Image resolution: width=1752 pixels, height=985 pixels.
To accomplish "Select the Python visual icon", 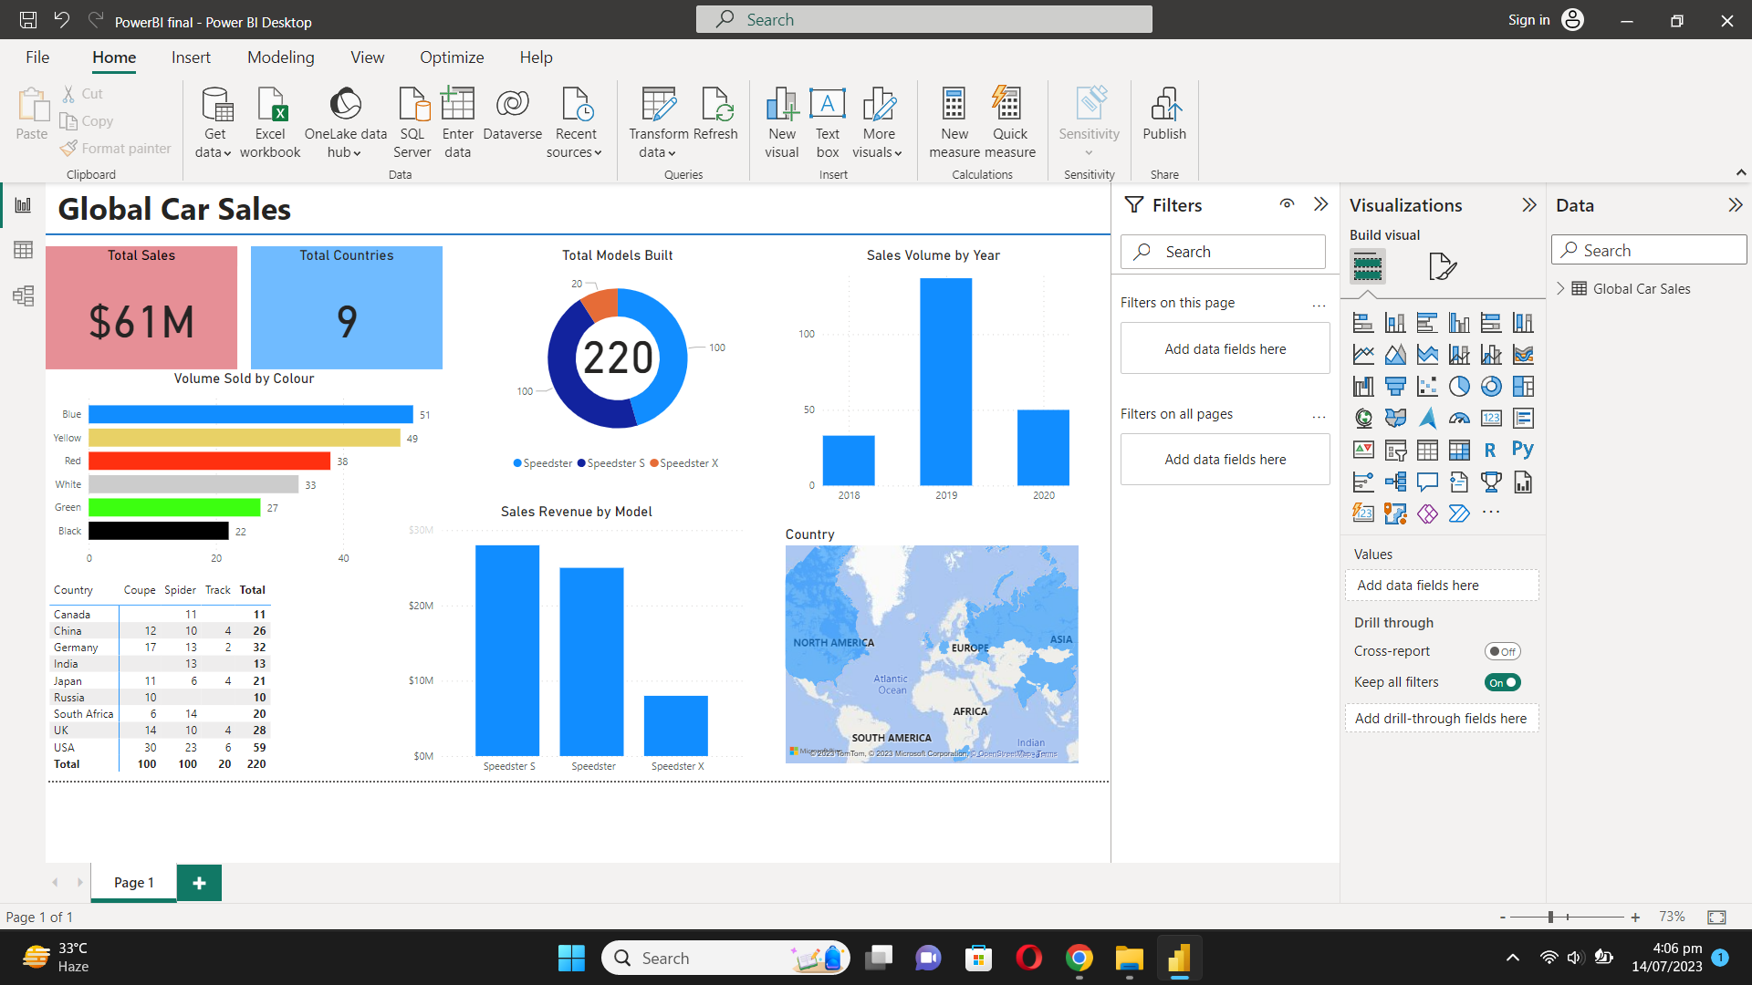I will click(x=1523, y=450).
